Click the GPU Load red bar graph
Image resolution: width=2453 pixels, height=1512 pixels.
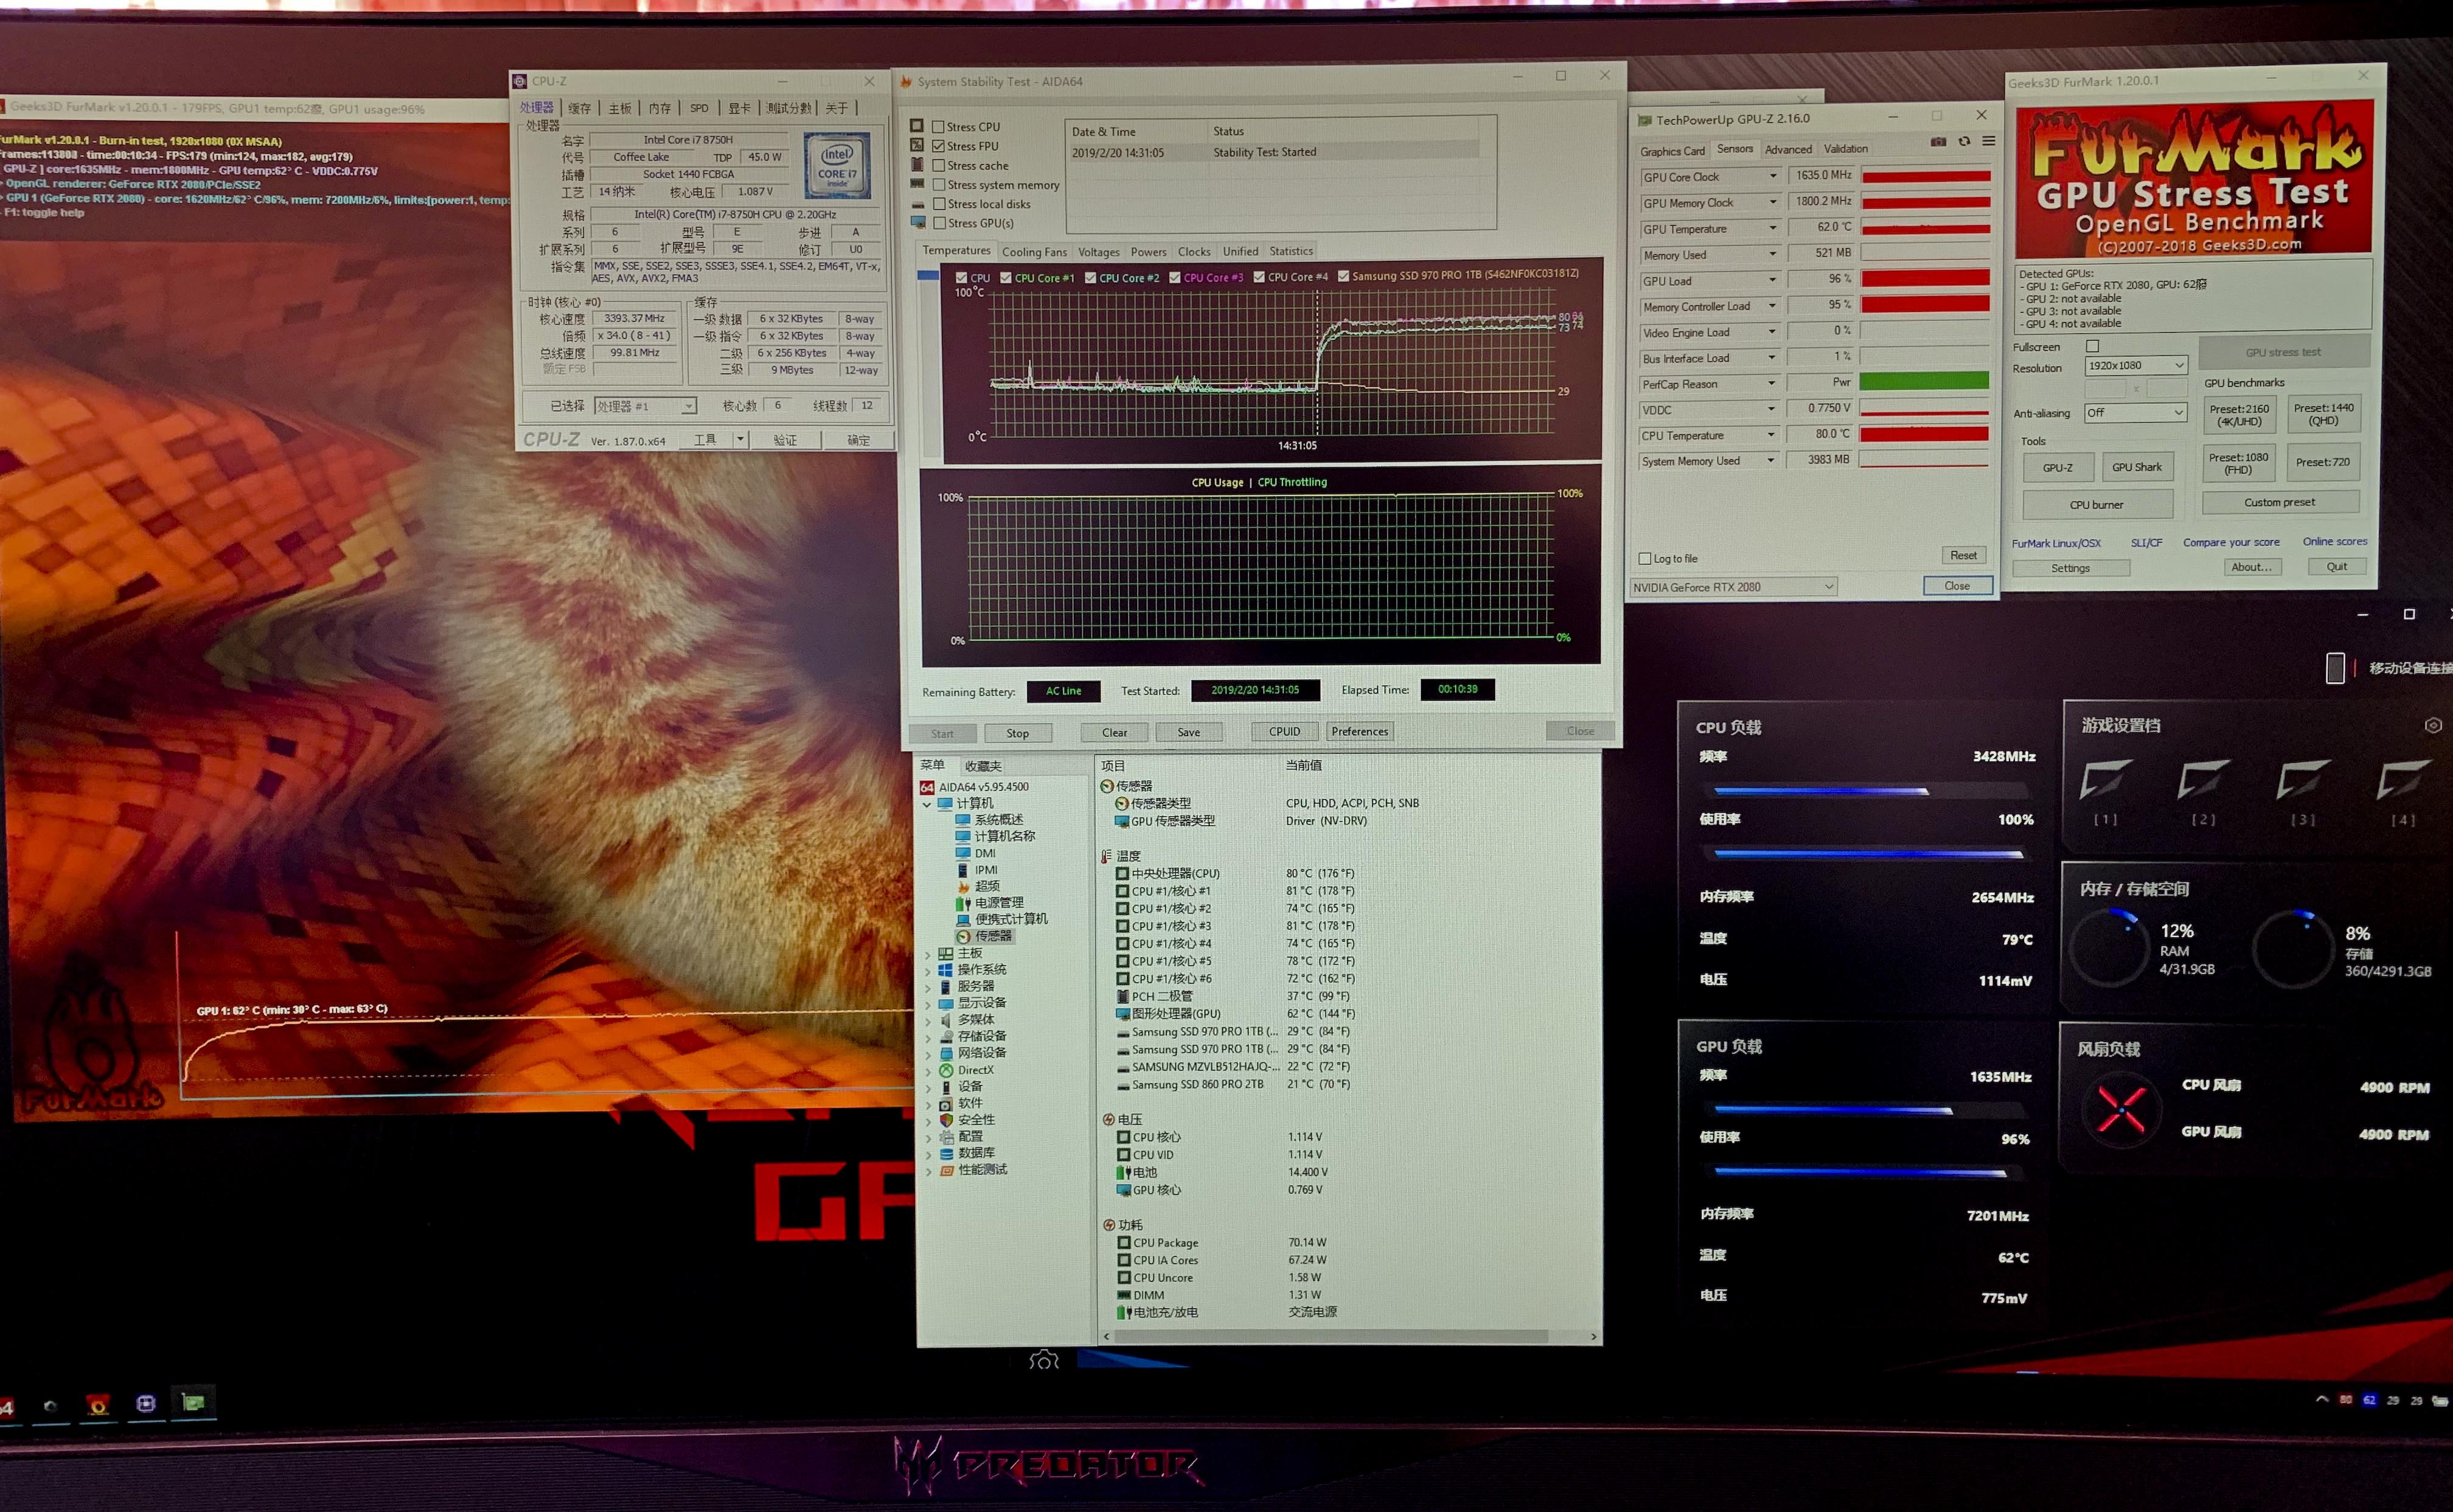click(1924, 279)
